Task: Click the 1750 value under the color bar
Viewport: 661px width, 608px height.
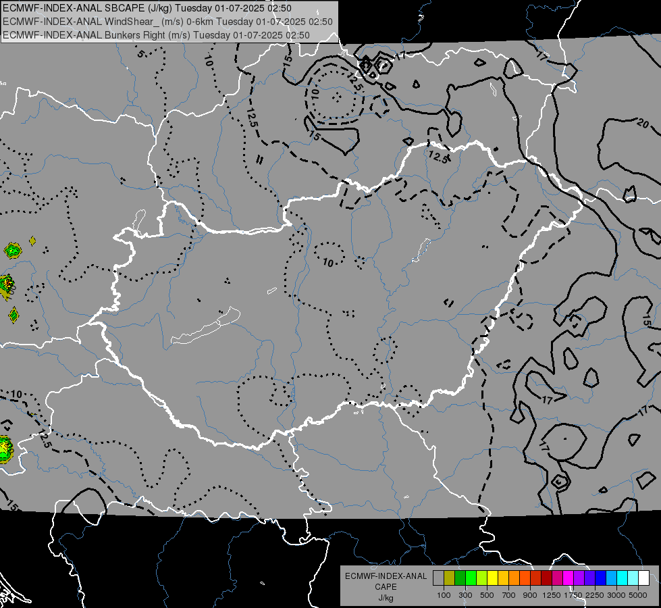Action: [x=573, y=595]
